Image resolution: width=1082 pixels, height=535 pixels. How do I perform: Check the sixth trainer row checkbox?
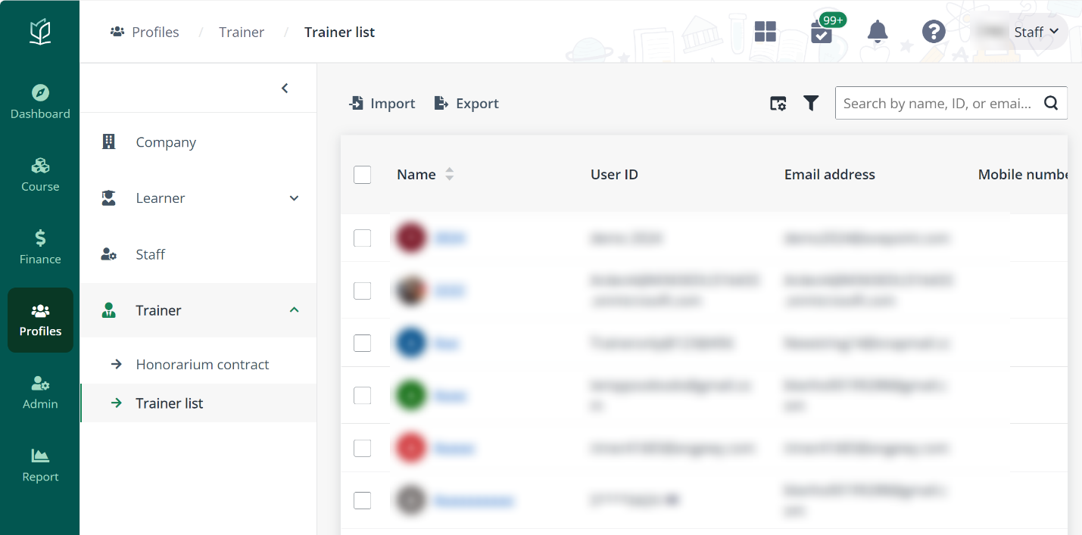pyautogui.click(x=363, y=500)
